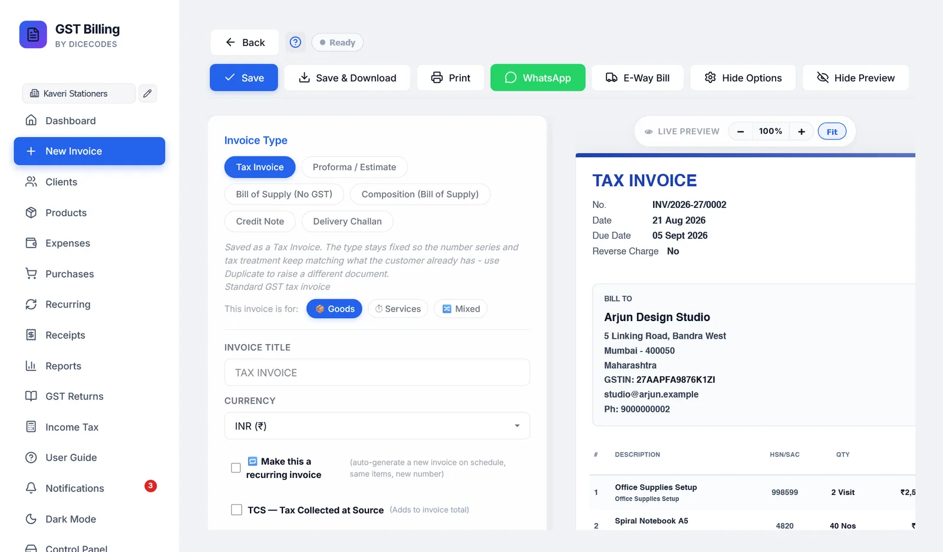Click the New Invoice button in sidebar
The width and height of the screenshot is (943, 552).
[90, 151]
